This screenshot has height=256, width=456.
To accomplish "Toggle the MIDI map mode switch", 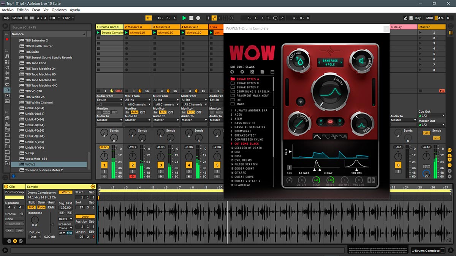I will tap(429, 18).
